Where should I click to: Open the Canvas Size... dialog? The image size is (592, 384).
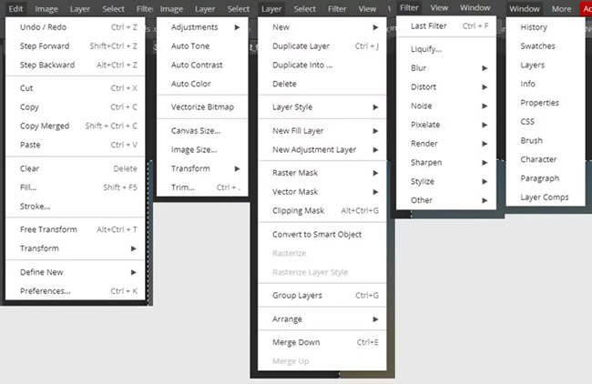(195, 130)
